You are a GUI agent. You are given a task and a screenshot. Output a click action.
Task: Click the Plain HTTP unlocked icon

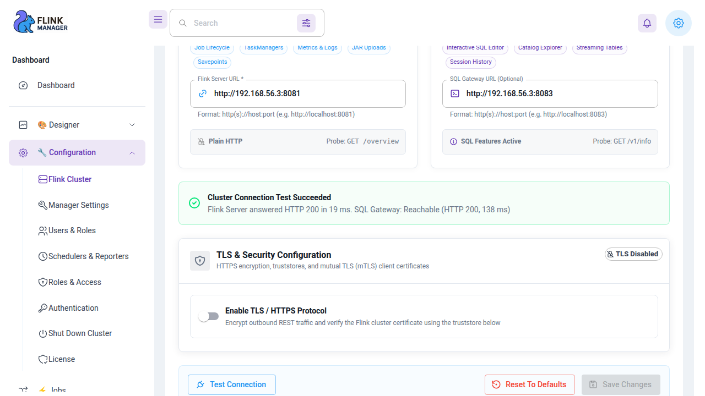(202, 141)
